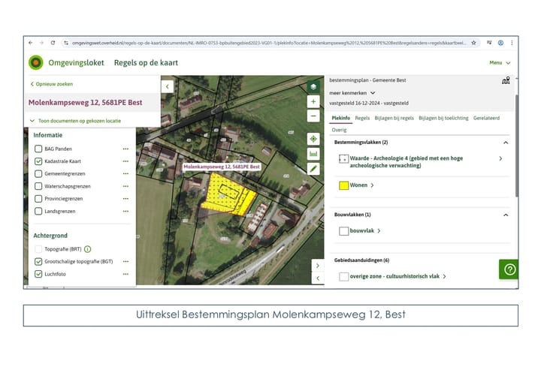Enable the BAG Panden layer
This screenshot has height=382, width=541.
pos(38,149)
